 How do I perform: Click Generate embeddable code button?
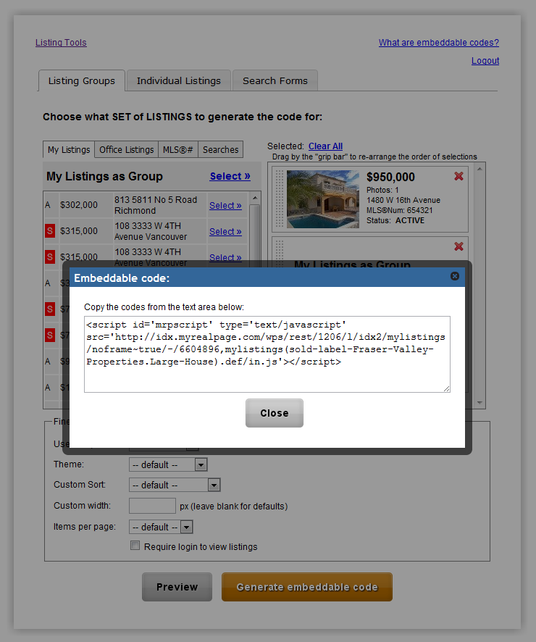click(x=307, y=587)
